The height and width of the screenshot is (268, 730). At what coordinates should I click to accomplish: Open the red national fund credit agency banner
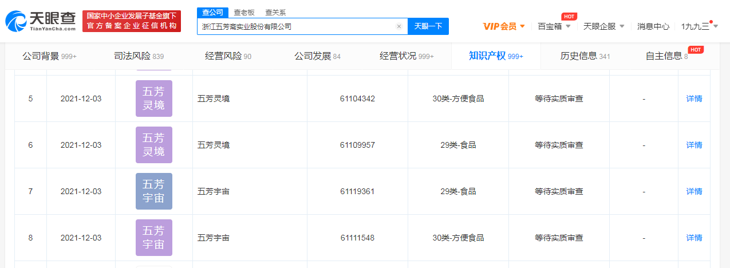[132, 21]
